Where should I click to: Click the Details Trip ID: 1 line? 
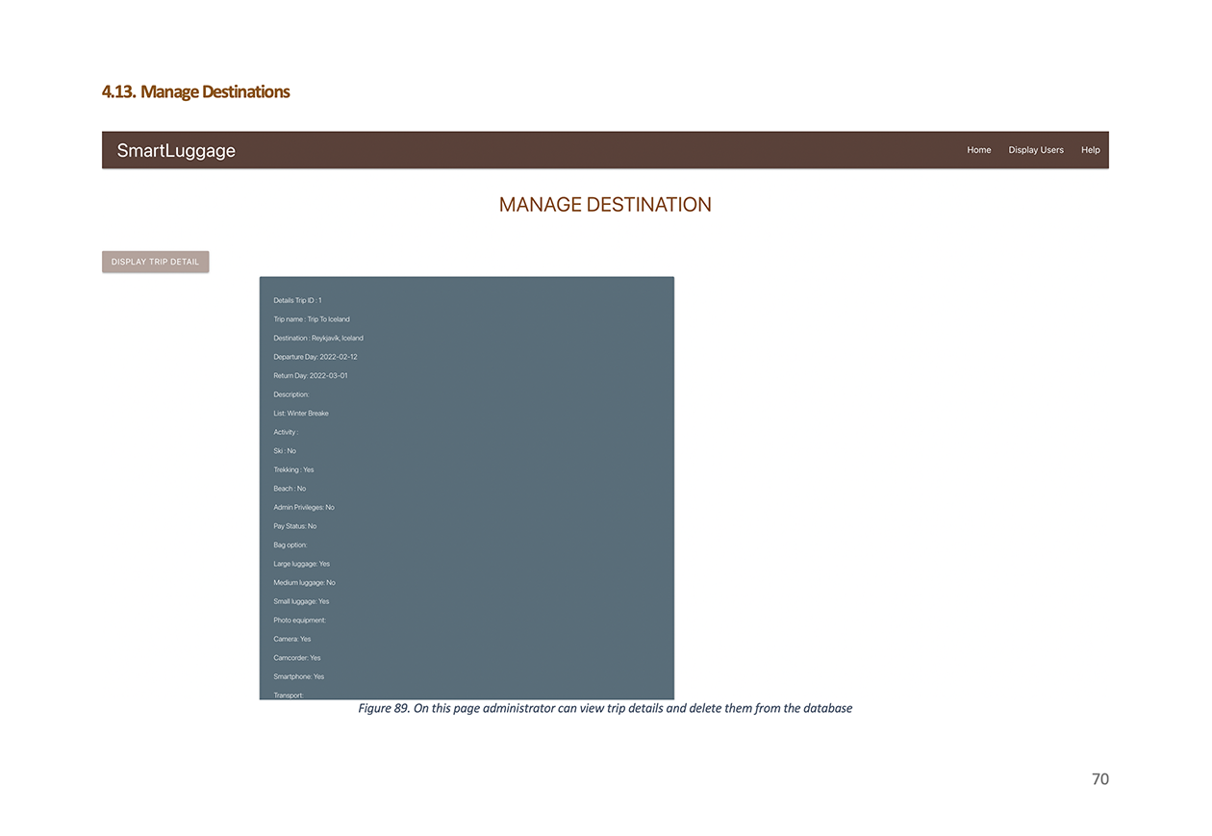coord(296,299)
